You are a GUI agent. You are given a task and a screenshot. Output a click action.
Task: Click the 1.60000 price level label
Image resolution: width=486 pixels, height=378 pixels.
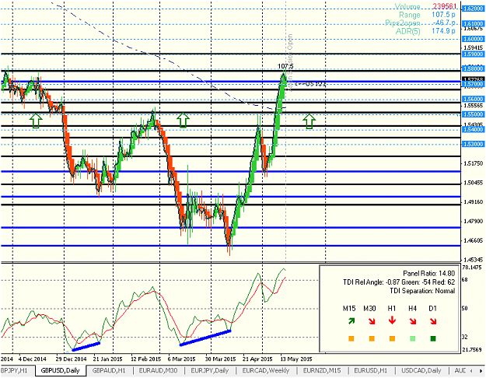tap(473, 39)
